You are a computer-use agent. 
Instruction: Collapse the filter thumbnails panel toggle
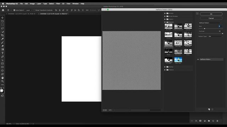tap(197, 13)
